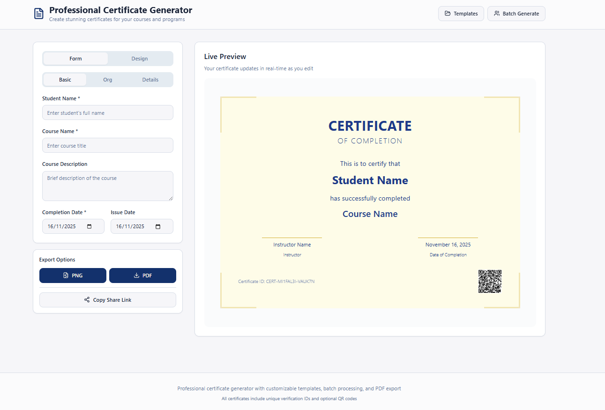
Task: Switch to the Design tab
Action: click(140, 59)
